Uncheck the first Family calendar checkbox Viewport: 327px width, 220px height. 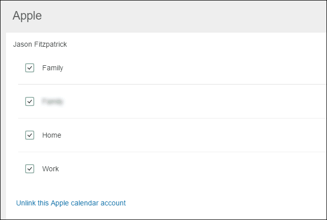click(x=30, y=68)
